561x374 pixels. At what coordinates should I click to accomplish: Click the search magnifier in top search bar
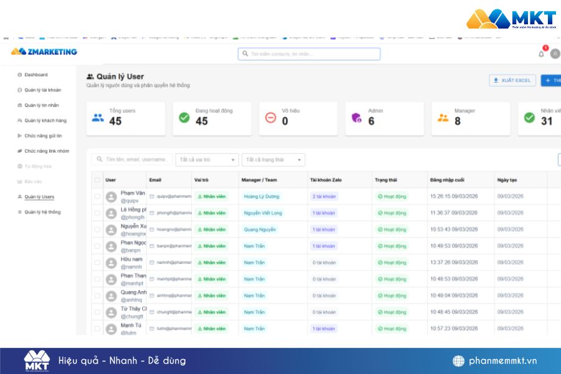[246, 54]
